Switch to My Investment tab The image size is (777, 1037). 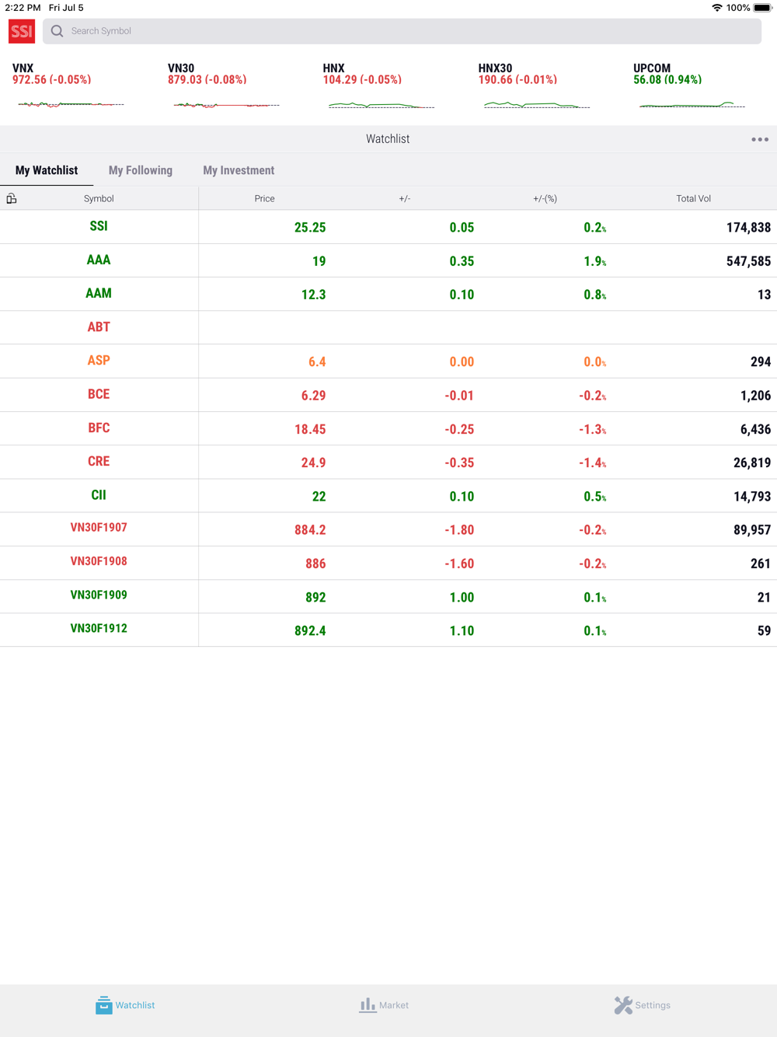[239, 170]
